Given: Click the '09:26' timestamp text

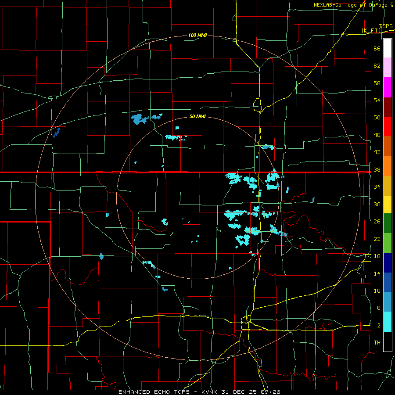Looking at the screenshot, I should [x=270, y=392].
